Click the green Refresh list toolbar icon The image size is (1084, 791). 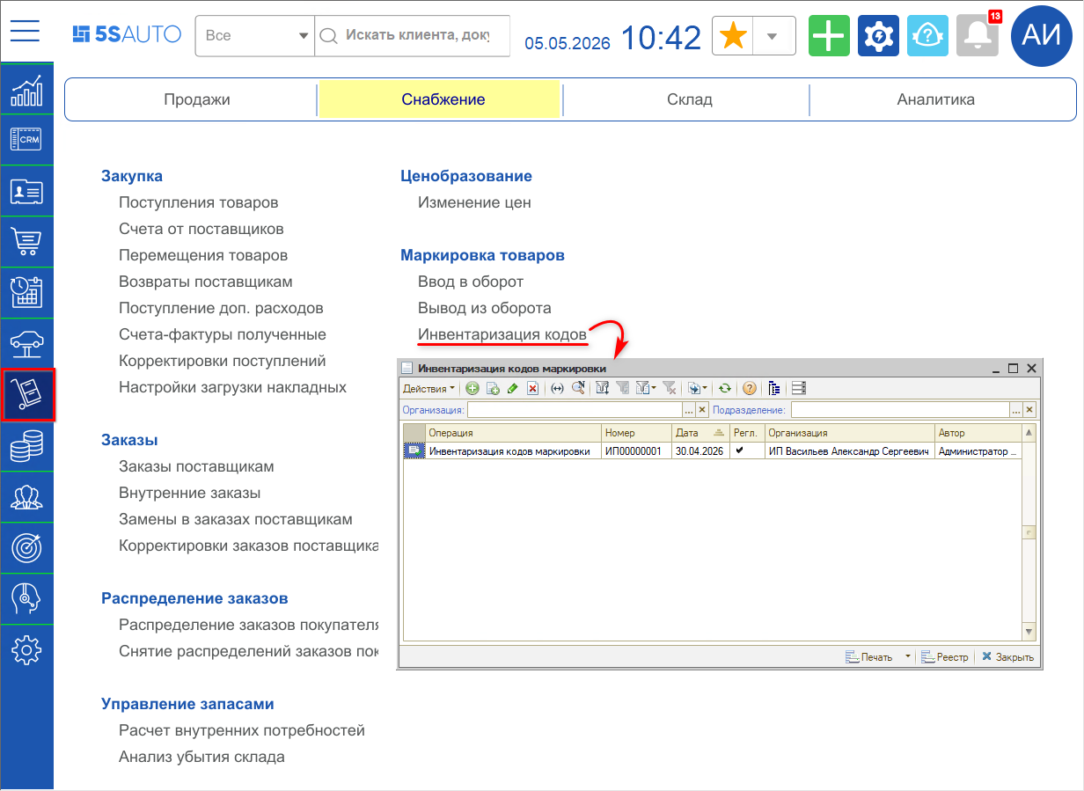[724, 388]
